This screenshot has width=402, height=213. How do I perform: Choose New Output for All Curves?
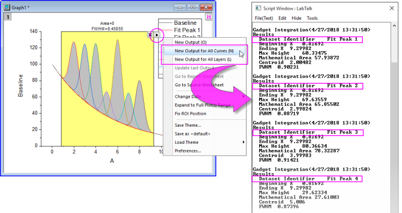click(203, 51)
